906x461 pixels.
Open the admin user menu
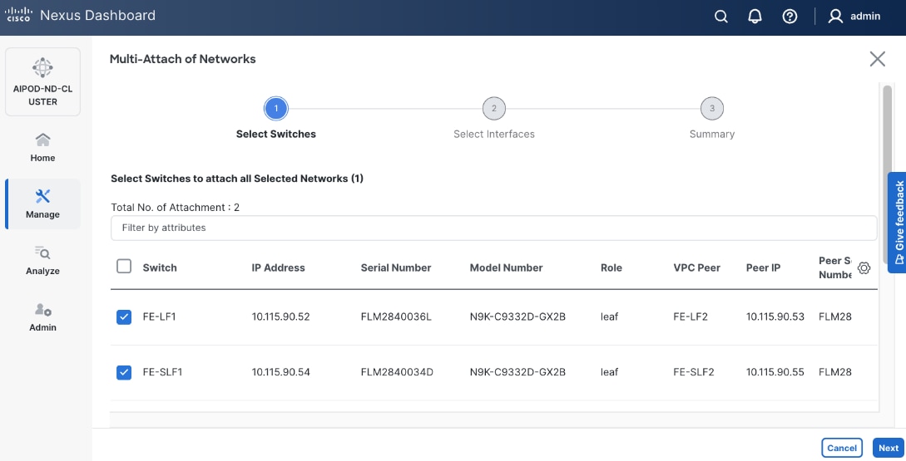pos(854,17)
